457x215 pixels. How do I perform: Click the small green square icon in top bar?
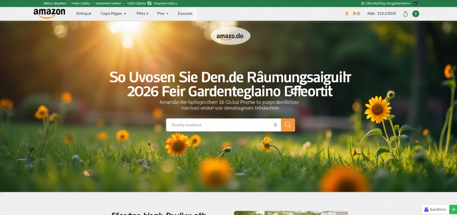tap(150, 3)
